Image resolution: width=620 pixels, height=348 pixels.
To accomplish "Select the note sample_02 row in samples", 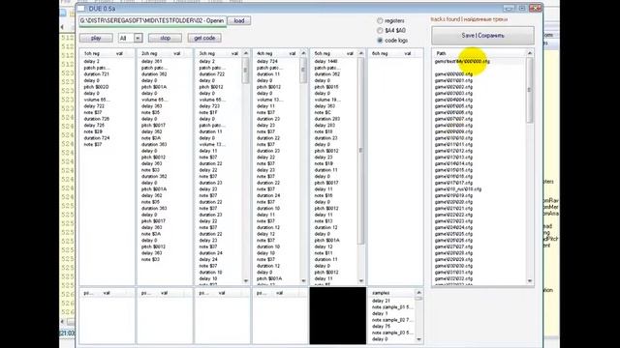I will [392, 320].
